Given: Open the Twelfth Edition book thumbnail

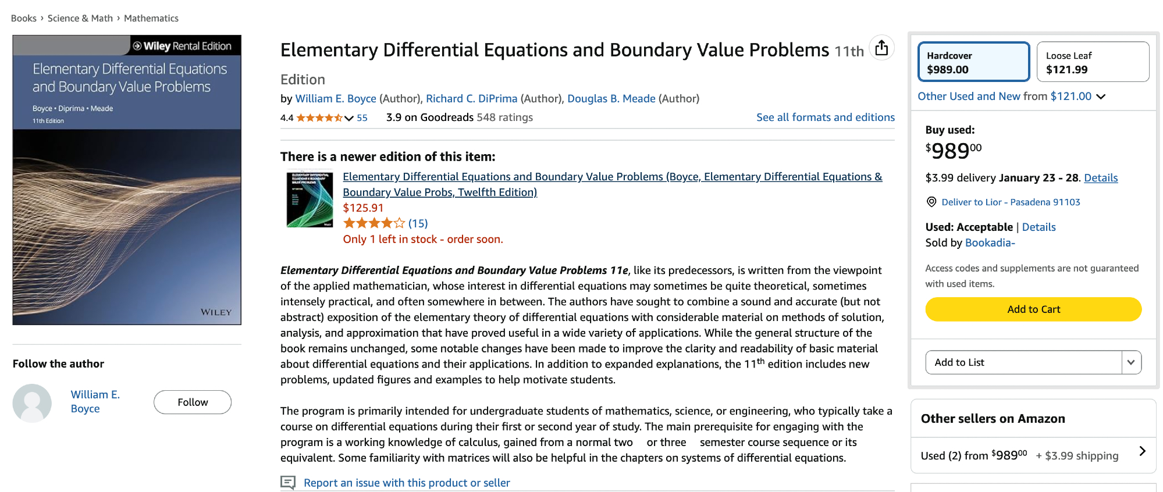Looking at the screenshot, I should [310, 199].
